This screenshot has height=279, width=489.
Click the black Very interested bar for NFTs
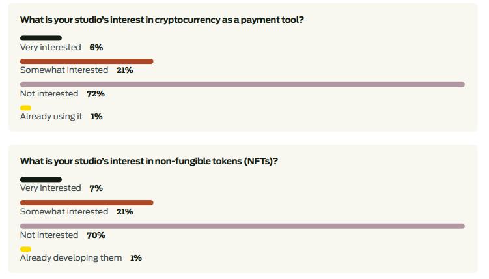tap(41, 179)
